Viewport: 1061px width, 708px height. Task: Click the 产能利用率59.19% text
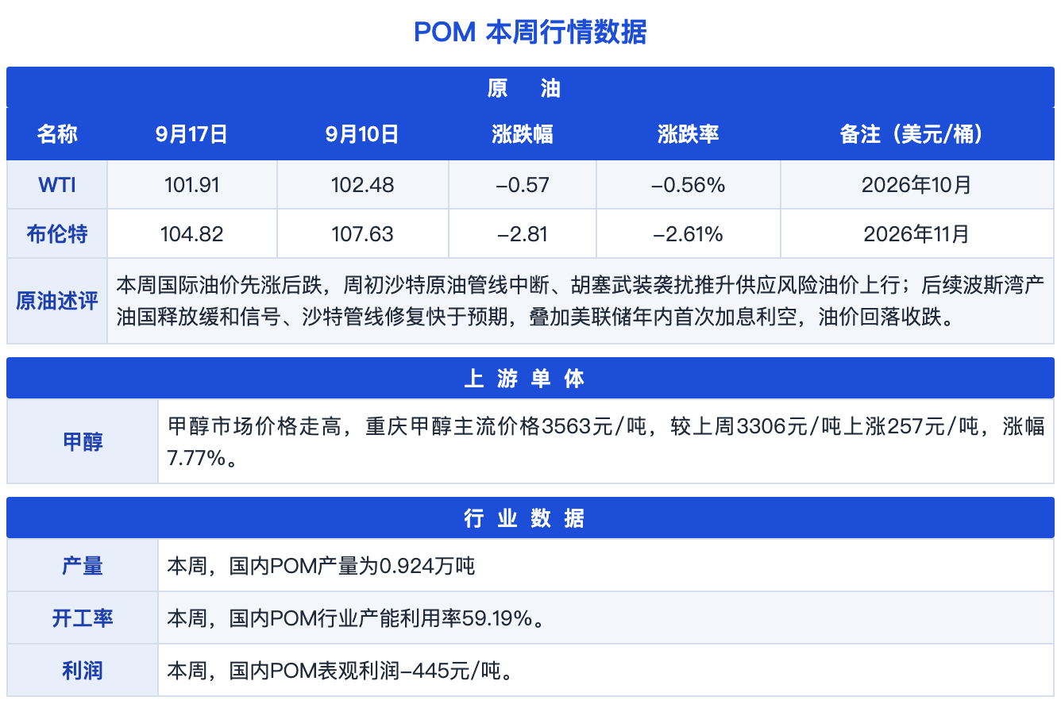[356, 618]
